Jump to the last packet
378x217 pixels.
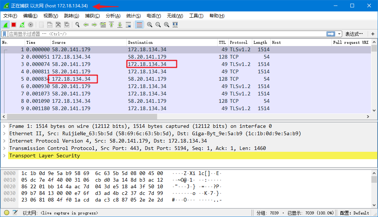pyautogui.click(x=120, y=25)
